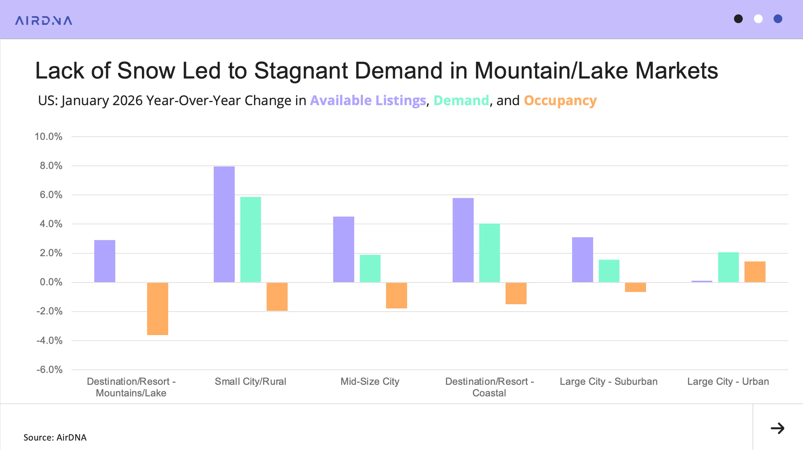This screenshot has height=450, width=803.
Task: Click the blue dot in the header
Action: click(x=778, y=19)
